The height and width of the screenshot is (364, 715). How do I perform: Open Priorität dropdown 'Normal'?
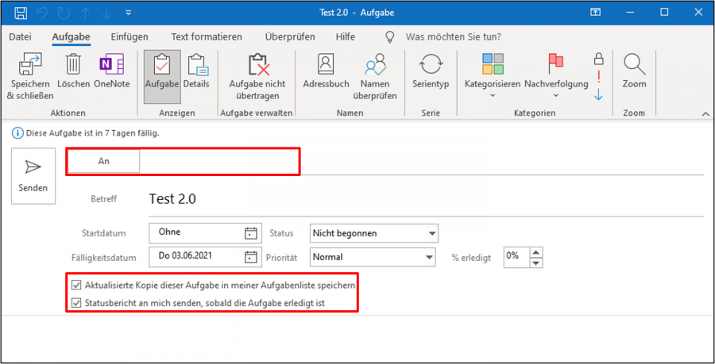(x=373, y=257)
